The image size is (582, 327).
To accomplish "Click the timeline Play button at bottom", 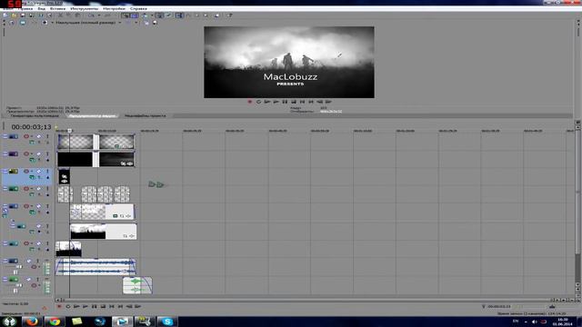I will point(85,306).
